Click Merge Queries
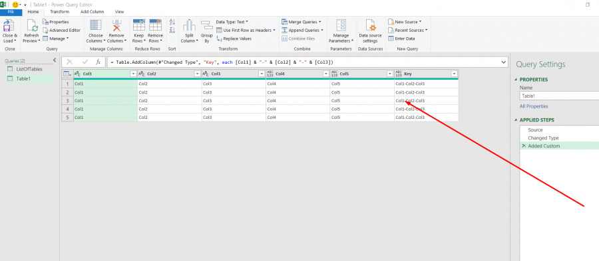Viewport: 599px width, 261px height. 301,22
